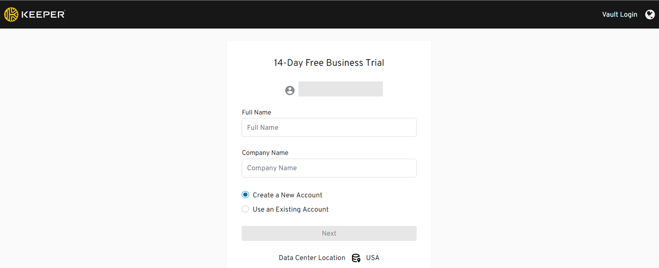659x268 pixels.
Task: Open the Vault Login link
Action: click(620, 14)
